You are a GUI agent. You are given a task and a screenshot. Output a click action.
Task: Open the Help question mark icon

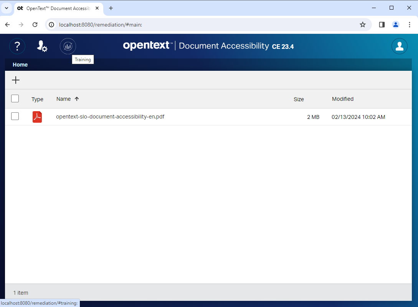tap(17, 47)
